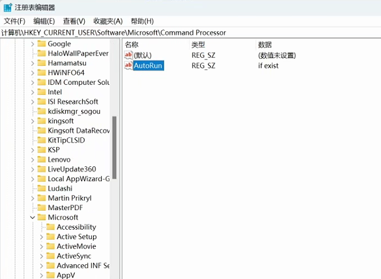Sort values by 名称 column header
The width and height of the screenshot is (381, 279).
pyautogui.click(x=132, y=45)
